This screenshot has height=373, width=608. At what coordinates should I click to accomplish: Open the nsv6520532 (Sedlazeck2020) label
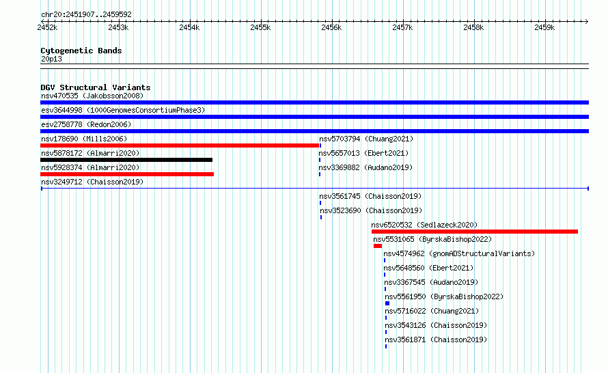pyautogui.click(x=425, y=225)
